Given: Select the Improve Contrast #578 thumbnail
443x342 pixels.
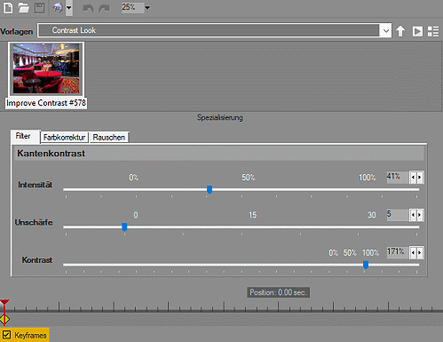Looking at the screenshot, I should (x=46, y=76).
